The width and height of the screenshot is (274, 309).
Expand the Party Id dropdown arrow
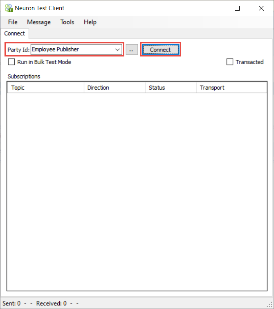click(118, 50)
